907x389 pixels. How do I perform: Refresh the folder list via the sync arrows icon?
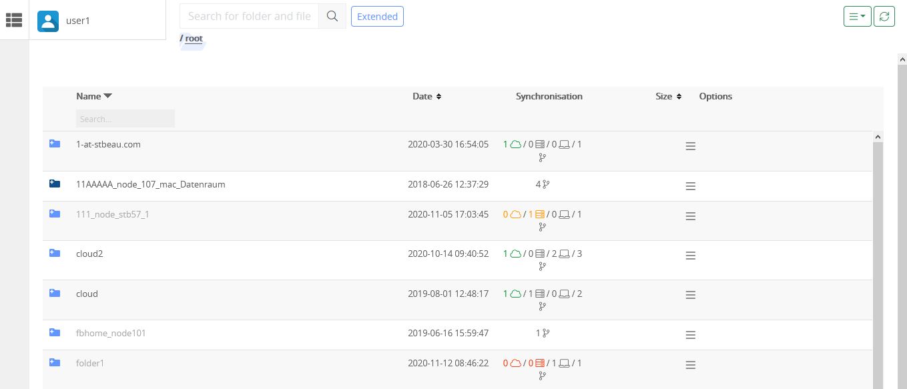[884, 16]
